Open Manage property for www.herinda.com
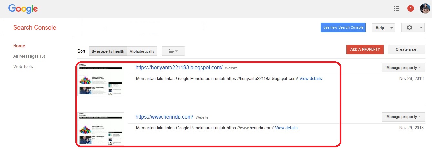 coord(403,117)
